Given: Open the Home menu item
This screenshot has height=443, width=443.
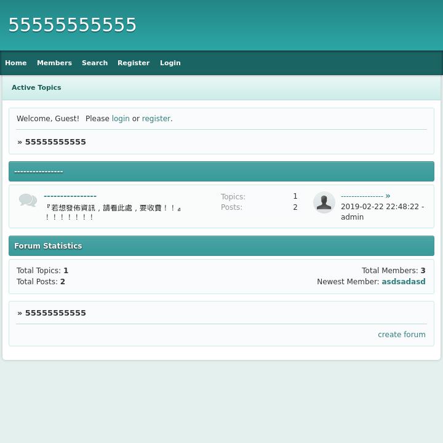Looking at the screenshot, I should (x=16, y=63).
